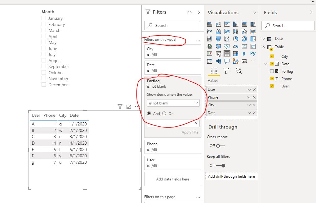Viewport: 316px width, 203px height.
Task: Click Add drill-through fields here well
Action: [x=232, y=176]
